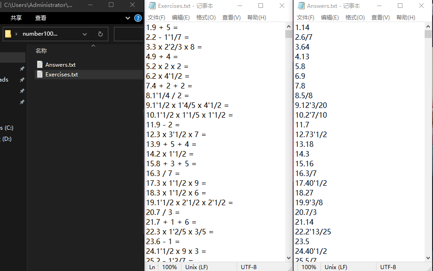Open 查看 tab in Explorer ribbon
433x271 pixels.
pyautogui.click(x=41, y=18)
